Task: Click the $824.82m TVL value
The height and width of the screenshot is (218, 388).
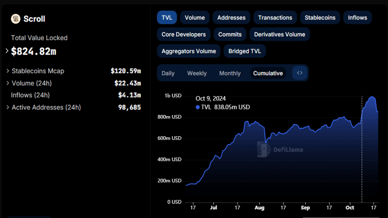Action: click(34, 52)
